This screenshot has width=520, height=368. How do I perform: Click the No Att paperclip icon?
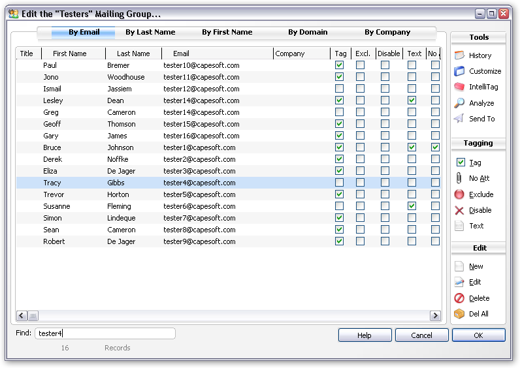(x=460, y=178)
